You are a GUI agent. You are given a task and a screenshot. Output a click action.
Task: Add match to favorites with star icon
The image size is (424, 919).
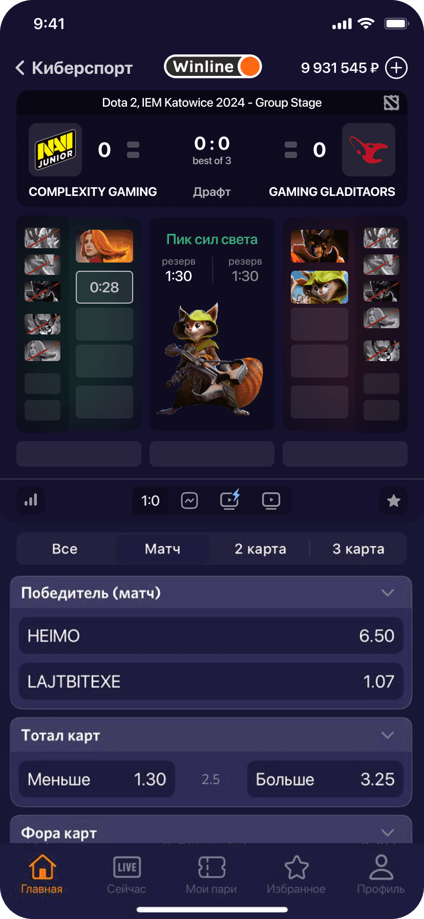(393, 501)
